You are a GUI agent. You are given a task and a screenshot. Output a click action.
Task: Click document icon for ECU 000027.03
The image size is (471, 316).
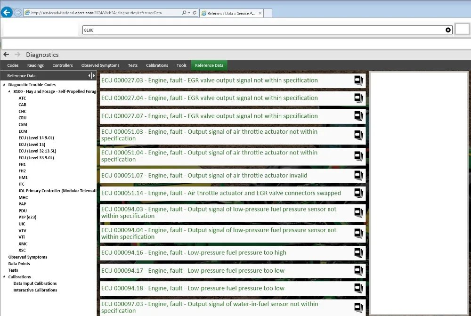358,81
